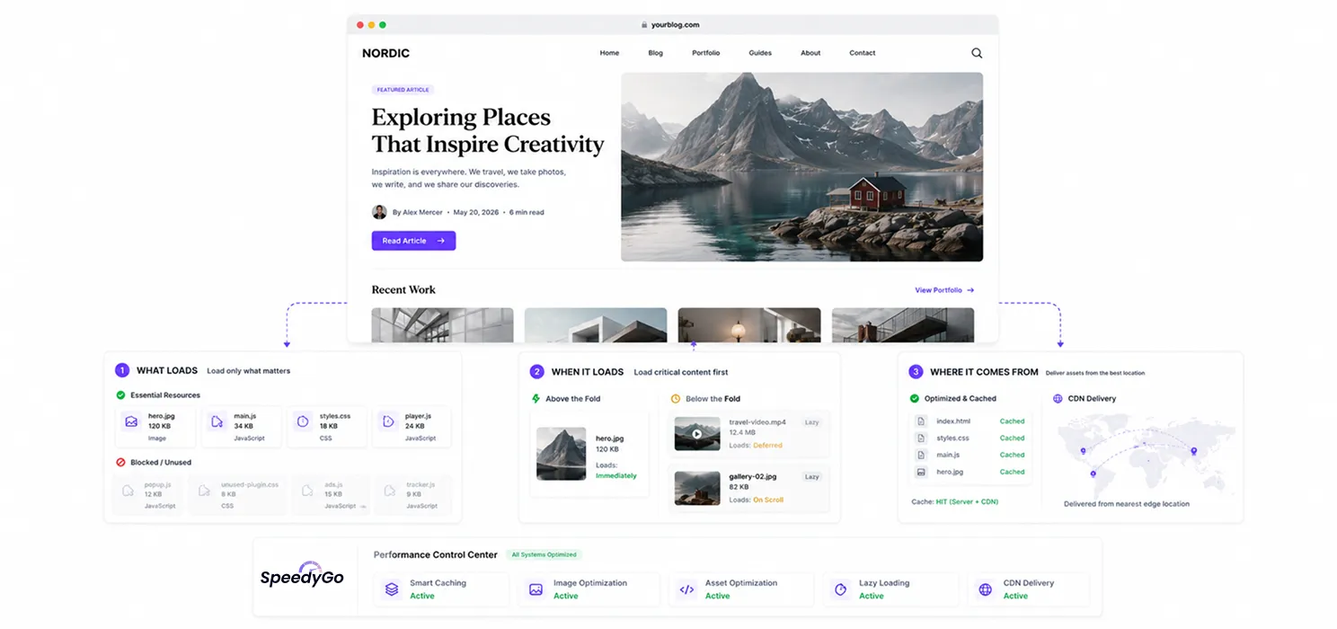Click the popup.js blocked file icon
The image size is (1337, 629).
coord(128,491)
